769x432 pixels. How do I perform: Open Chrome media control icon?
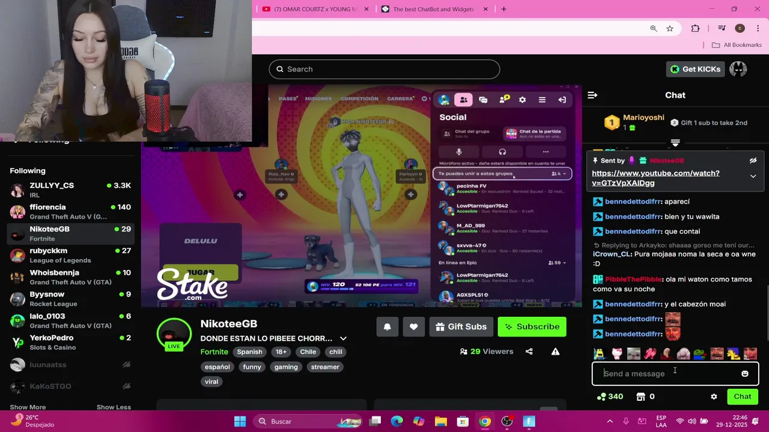pyautogui.click(x=722, y=28)
